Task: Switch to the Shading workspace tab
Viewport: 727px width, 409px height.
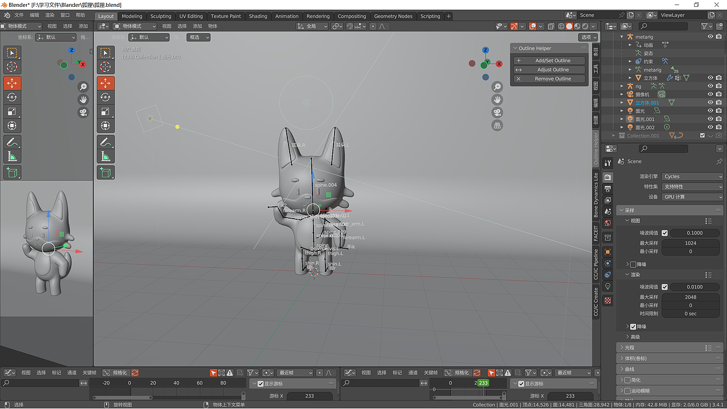Action: click(x=258, y=16)
